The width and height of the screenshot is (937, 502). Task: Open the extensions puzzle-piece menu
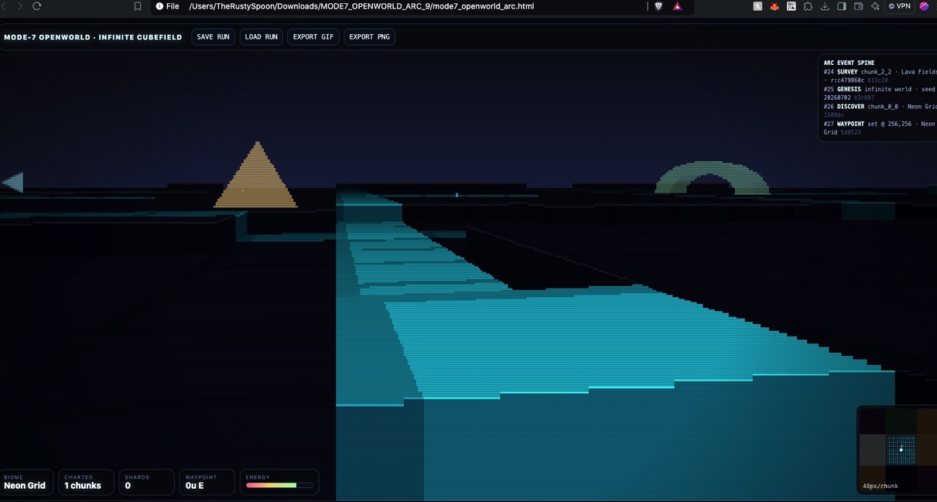click(809, 6)
